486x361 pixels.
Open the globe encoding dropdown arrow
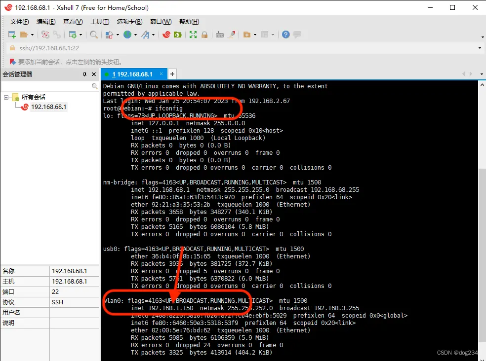[x=135, y=35]
